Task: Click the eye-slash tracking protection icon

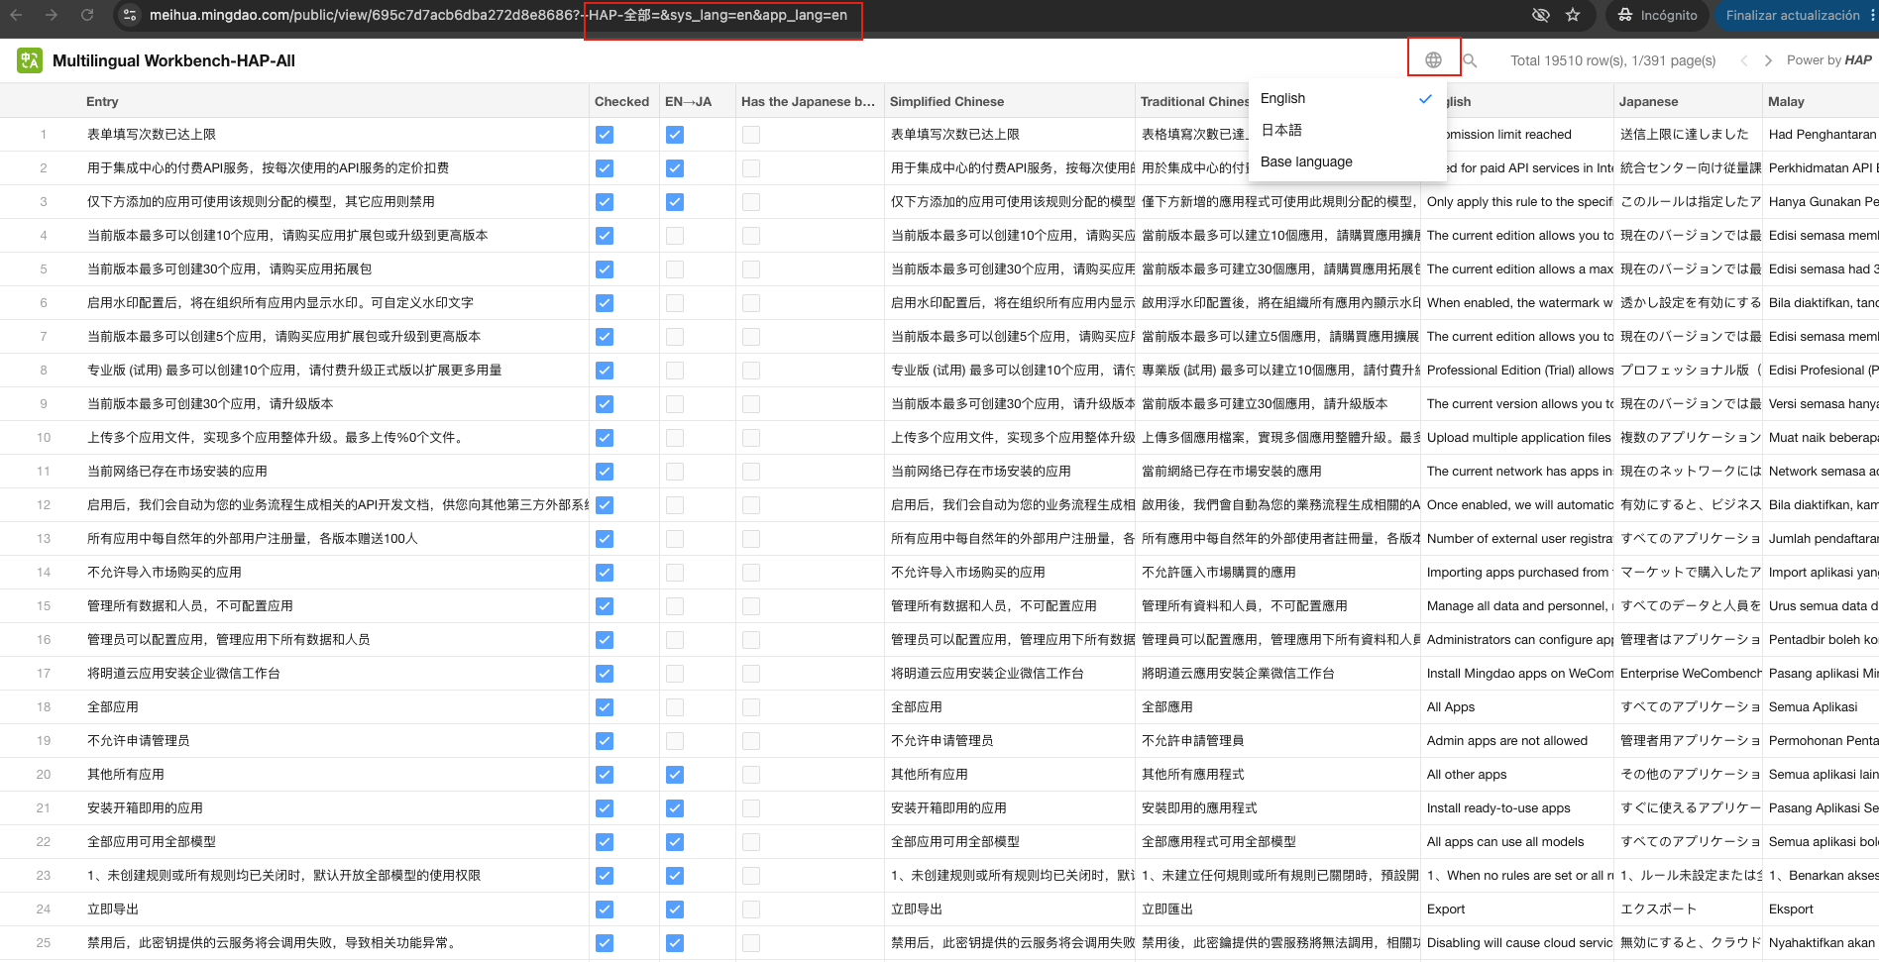Action: (1540, 15)
